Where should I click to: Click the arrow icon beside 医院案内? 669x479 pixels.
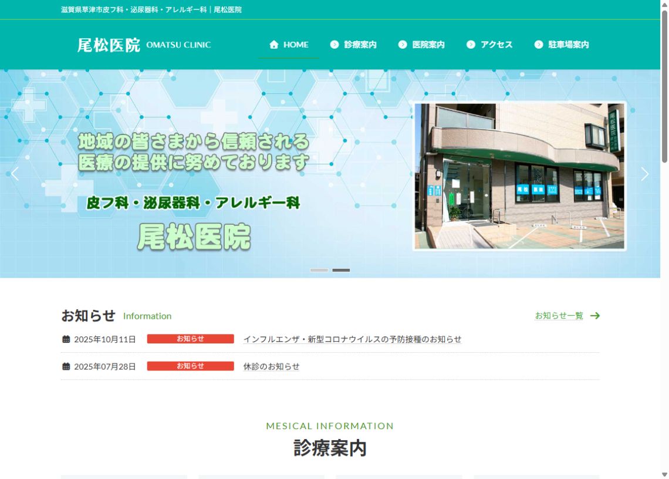tap(403, 45)
